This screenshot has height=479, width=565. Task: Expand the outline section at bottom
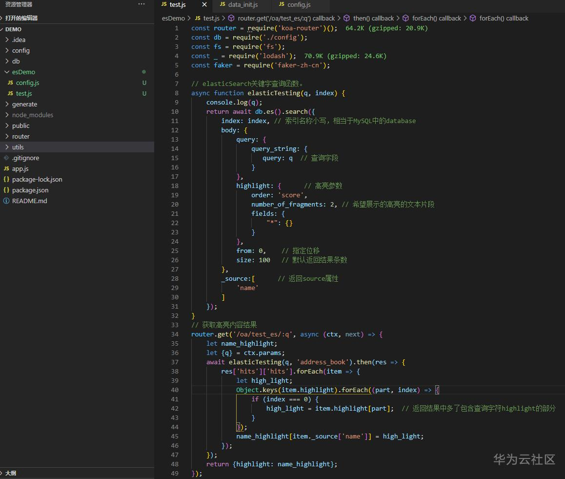tap(11, 473)
